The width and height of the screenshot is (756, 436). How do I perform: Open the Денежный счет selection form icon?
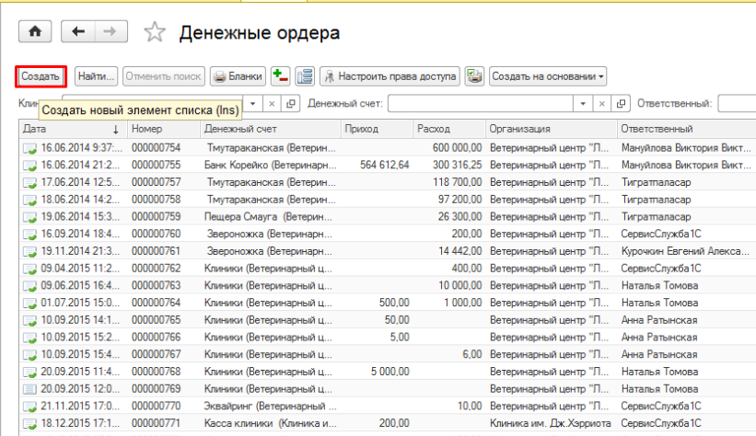(621, 104)
